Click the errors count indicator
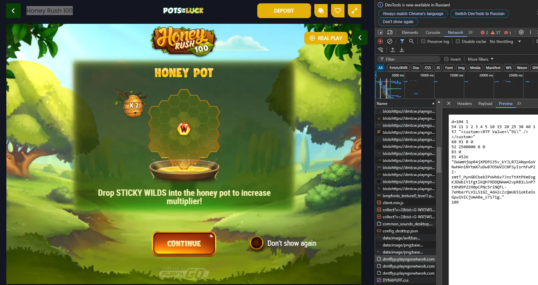 click(484, 33)
